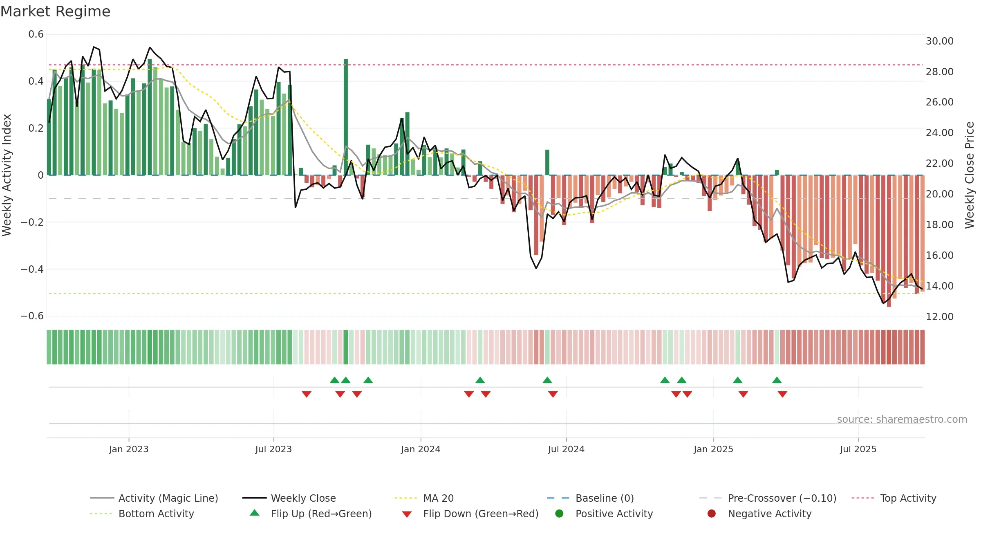Toggle the Weekly Close legend entry
Viewport: 981px width, 552px height.
(289, 498)
